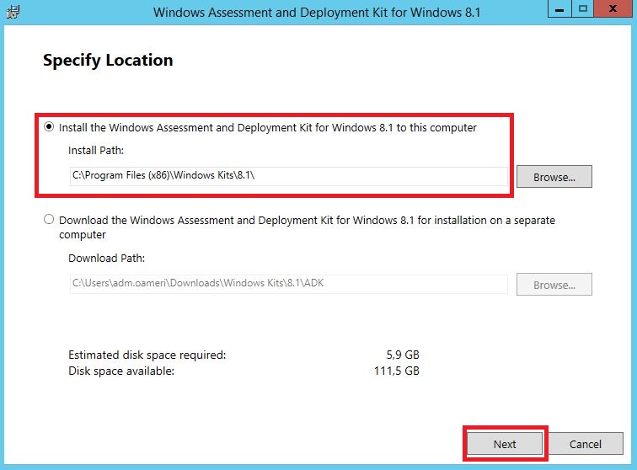Click Disk space available label
Screen dimensions: 637x470
coord(121,371)
